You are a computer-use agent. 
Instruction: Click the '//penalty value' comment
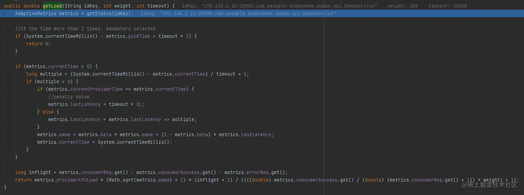pyautogui.click(x=69, y=97)
